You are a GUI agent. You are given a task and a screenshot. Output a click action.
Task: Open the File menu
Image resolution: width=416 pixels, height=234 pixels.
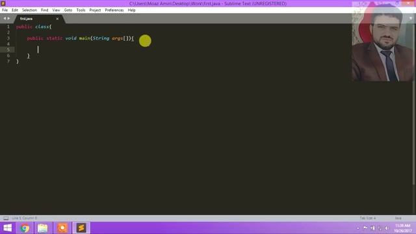[x=5, y=10]
